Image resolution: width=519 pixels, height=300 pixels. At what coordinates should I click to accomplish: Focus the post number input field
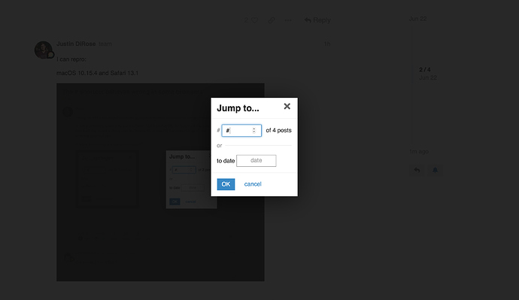[241, 130]
